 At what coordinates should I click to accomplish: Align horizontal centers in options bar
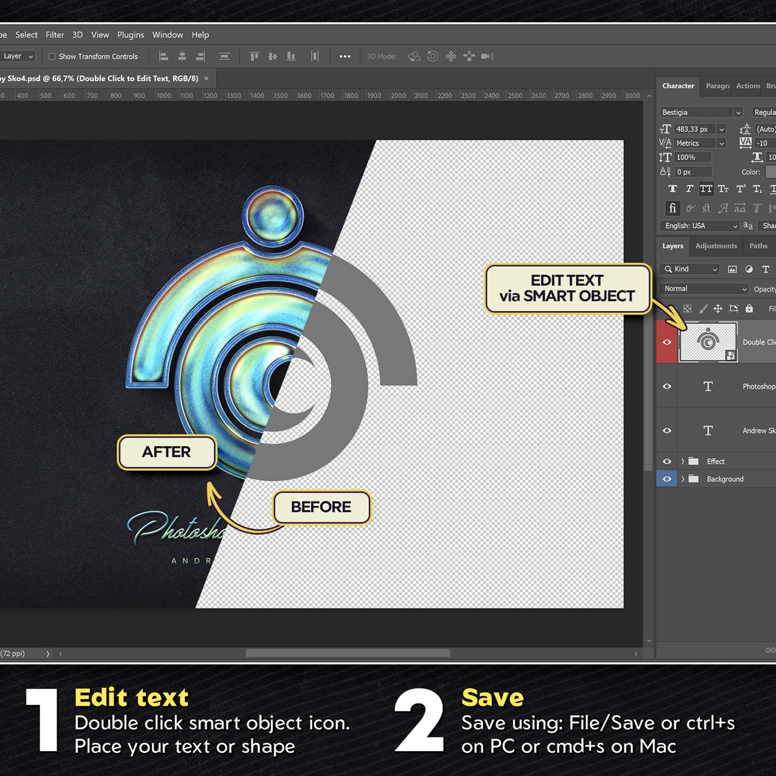(x=182, y=56)
